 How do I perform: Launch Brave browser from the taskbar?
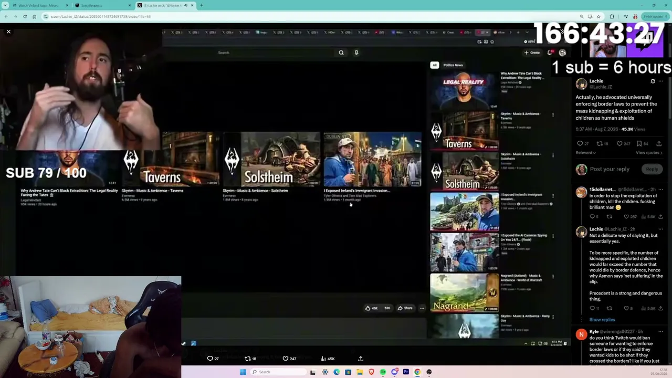pos(371,372)
